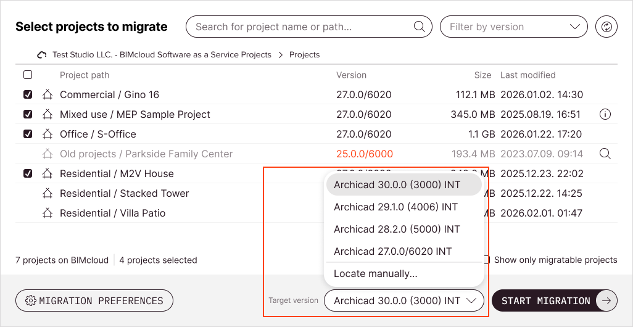Click the 193.4 MB size value
The width and height of the screenshot is (633, 327).
tap(473, 154)
